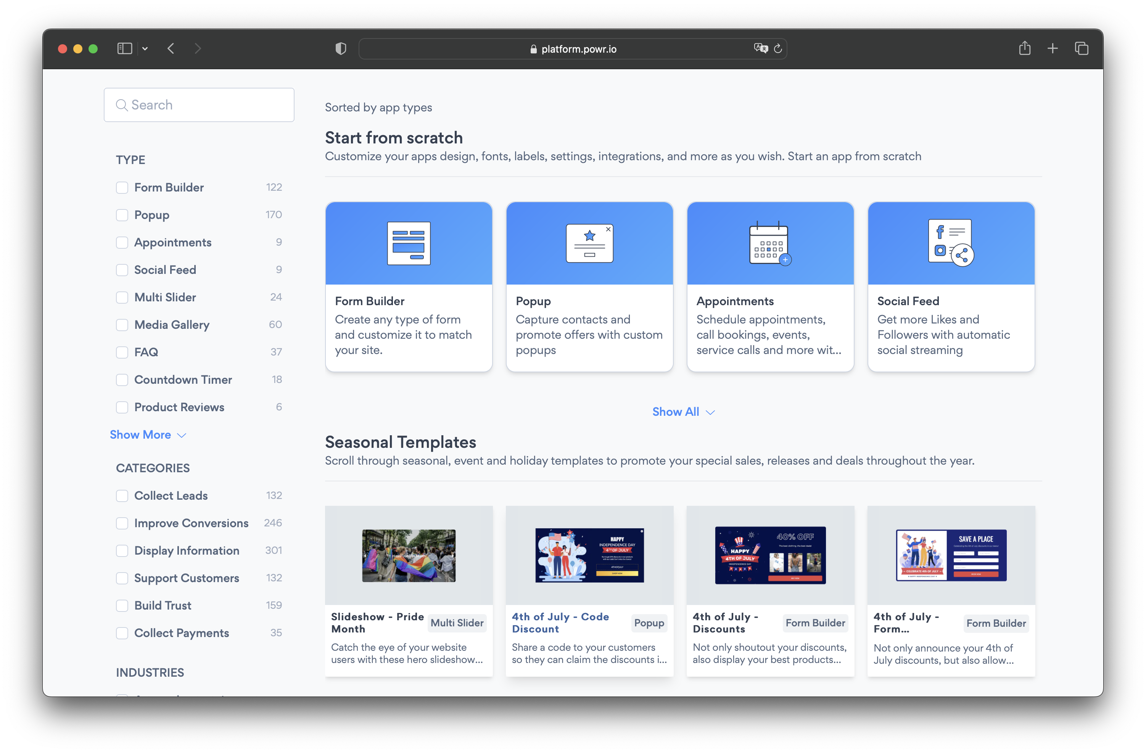Click the 4th of July Code Discount popup thumbnail

pyautogui.click(x=589, y=555)
